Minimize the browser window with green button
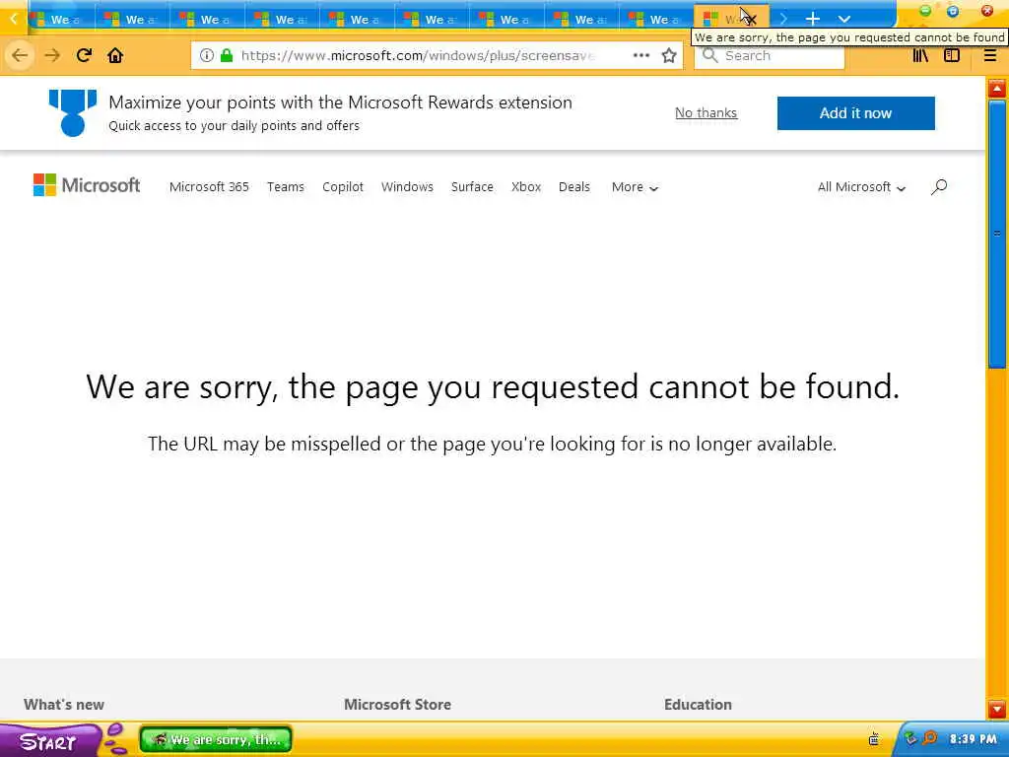 click(x=925, y=11)
